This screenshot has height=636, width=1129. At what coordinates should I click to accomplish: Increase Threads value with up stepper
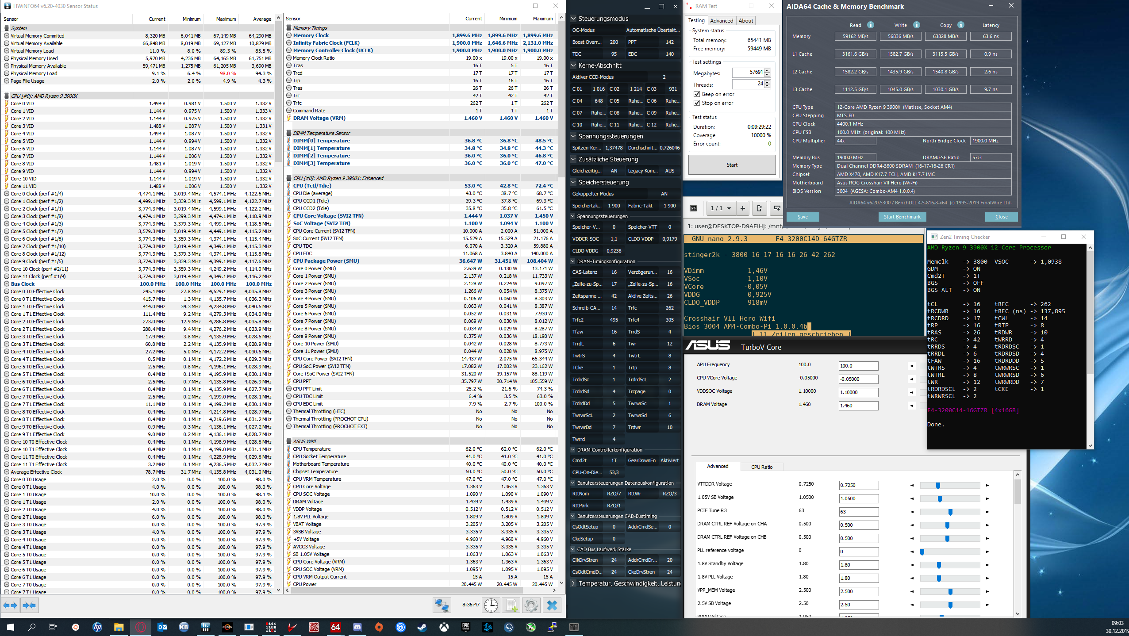(x=767, y=82)
